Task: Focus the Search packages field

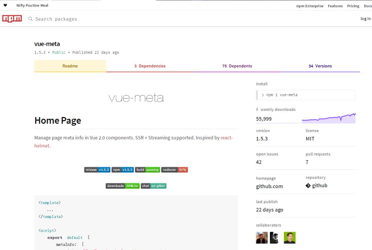Action: (56, 19)
